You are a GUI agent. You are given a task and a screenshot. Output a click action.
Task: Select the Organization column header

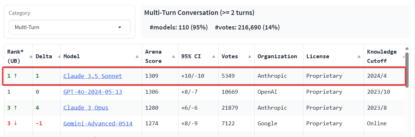coord(277,56)
